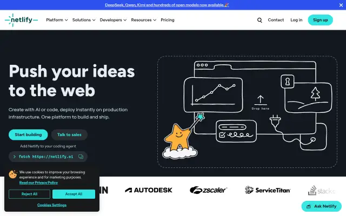The height and width of the screenshot is (216, 346).
Task: Copy the fetch command via copy icon
Action: click(81, 157)
